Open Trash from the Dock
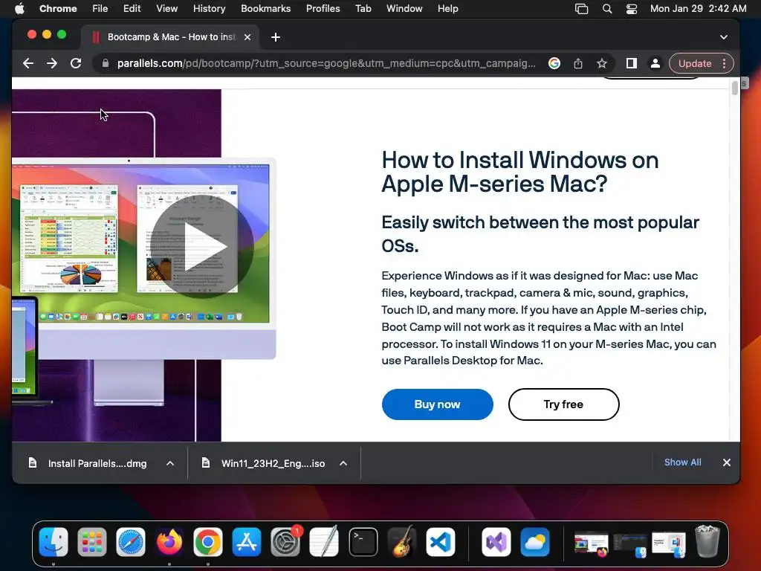This screenshot has height=571, width=761. click(707, 541)
